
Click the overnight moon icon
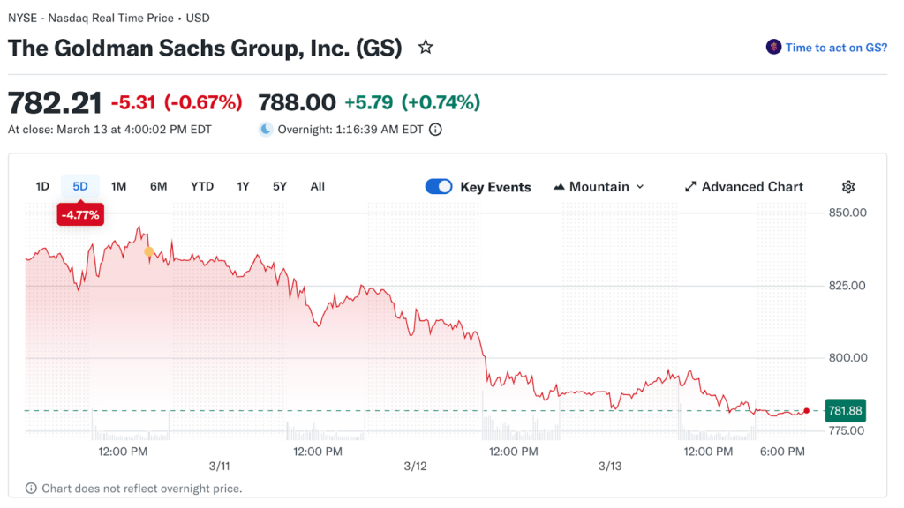point(266,130)
